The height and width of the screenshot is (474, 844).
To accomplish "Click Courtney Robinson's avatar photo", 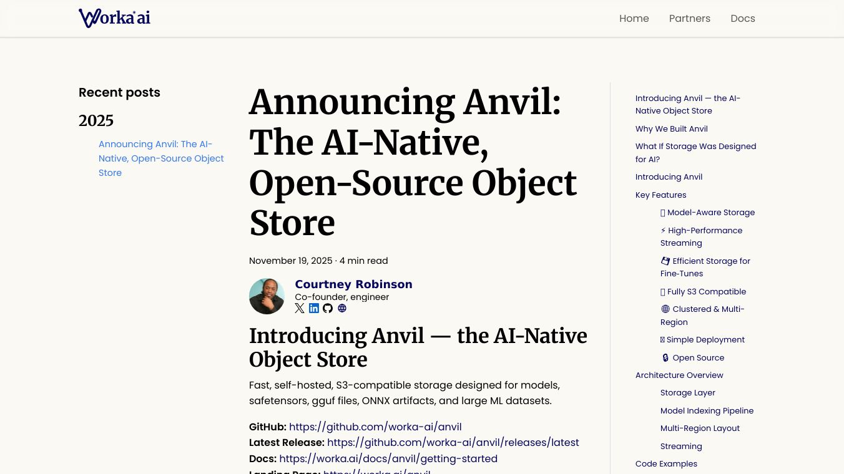I will tap(267, 296).
